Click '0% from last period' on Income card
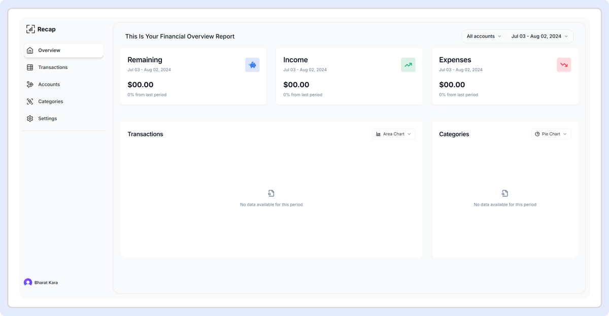The image size is (609, 316). [302, 95]
